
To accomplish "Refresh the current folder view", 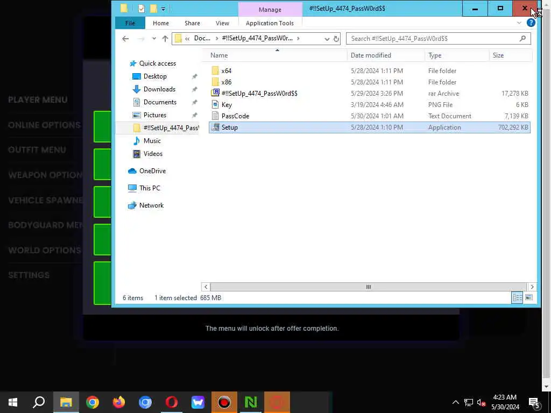I will click(x=336, y=39).
